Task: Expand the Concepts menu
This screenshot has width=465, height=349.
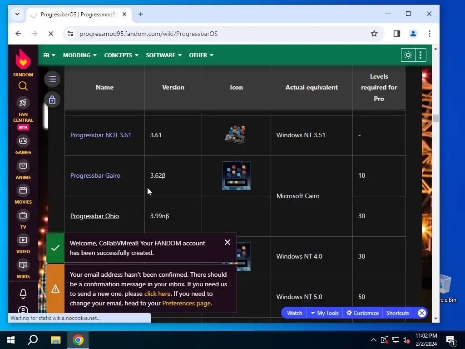Action: pyautogui.click(x=121, y=55)
